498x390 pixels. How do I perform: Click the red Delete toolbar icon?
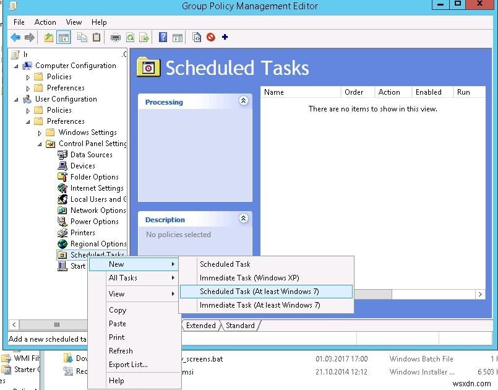click(x=210, y=37)
